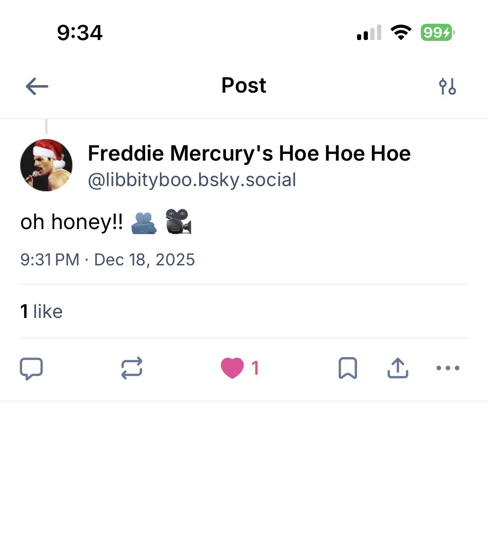The width and height of the screenshot is (488, 557).
Task: Open Freddie Mercury Santa hat avatar
Action: tap(46, 165)
